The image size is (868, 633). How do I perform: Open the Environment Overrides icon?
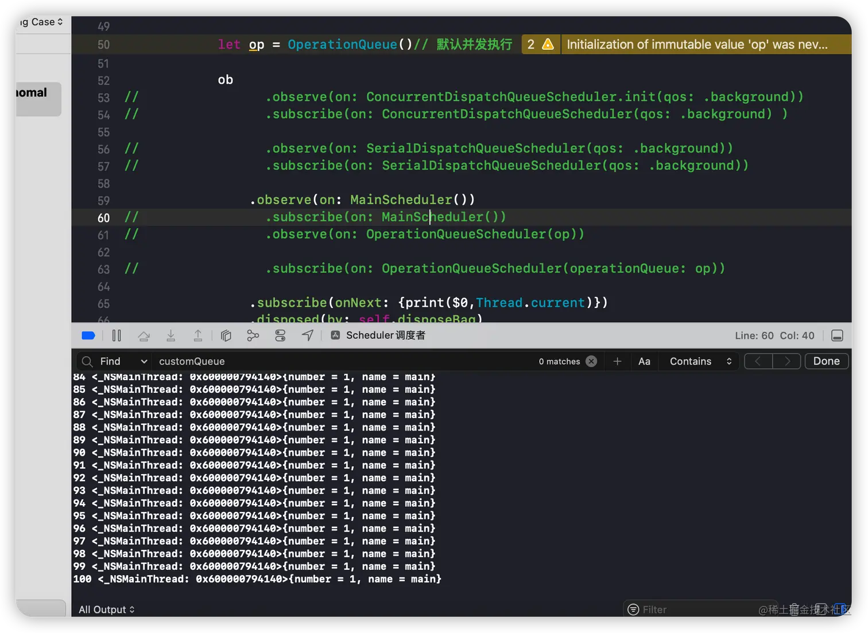click(x=280, y=335)
